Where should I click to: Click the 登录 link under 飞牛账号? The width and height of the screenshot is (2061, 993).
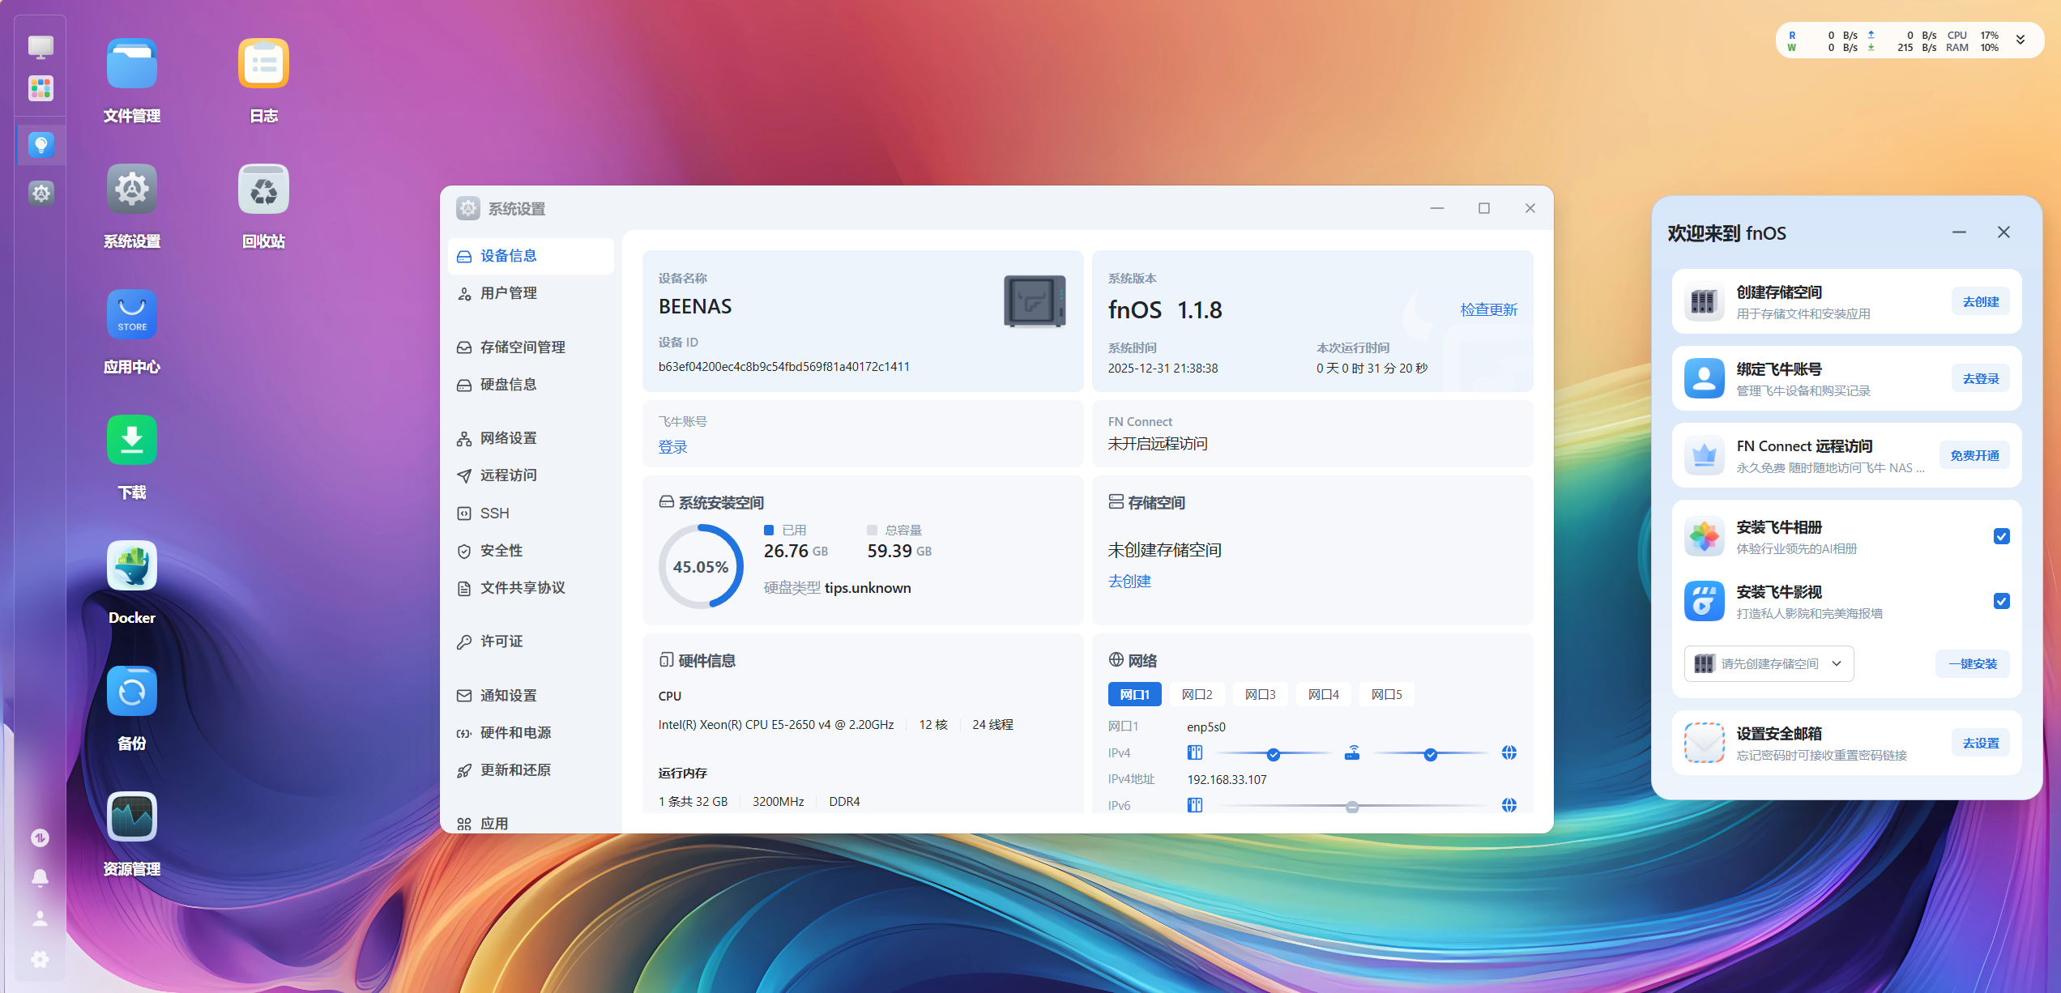[x=672, y=447]
